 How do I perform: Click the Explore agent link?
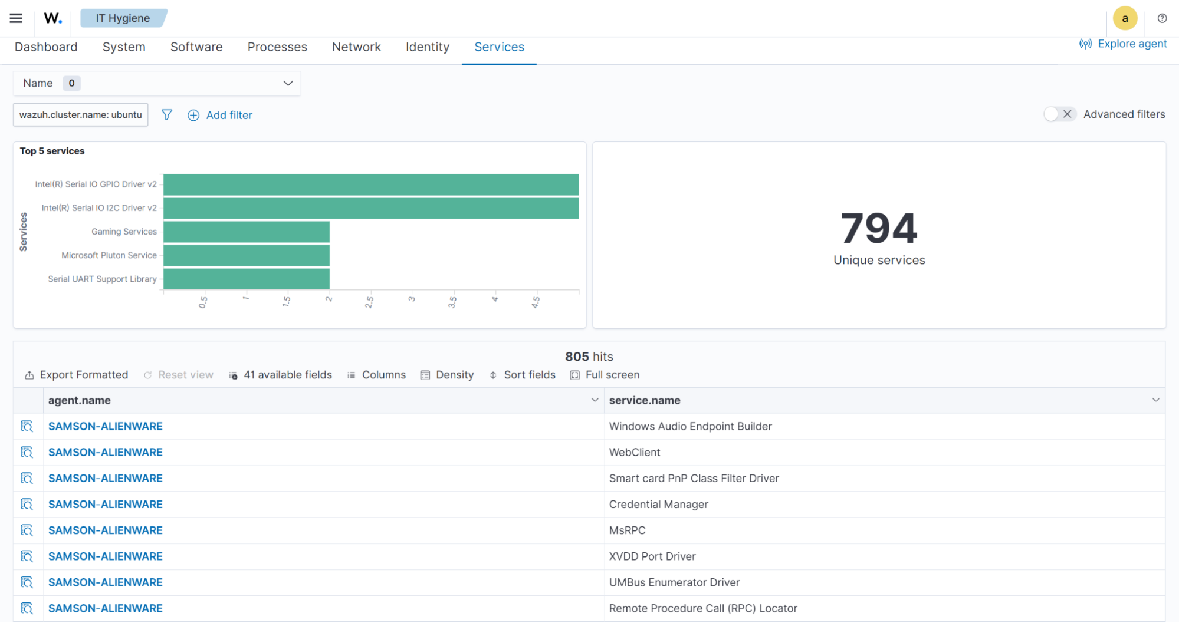(x=1131, y=44)
